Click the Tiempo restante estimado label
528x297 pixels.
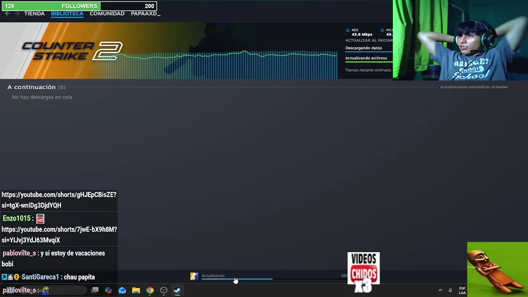tap(368, 70)
